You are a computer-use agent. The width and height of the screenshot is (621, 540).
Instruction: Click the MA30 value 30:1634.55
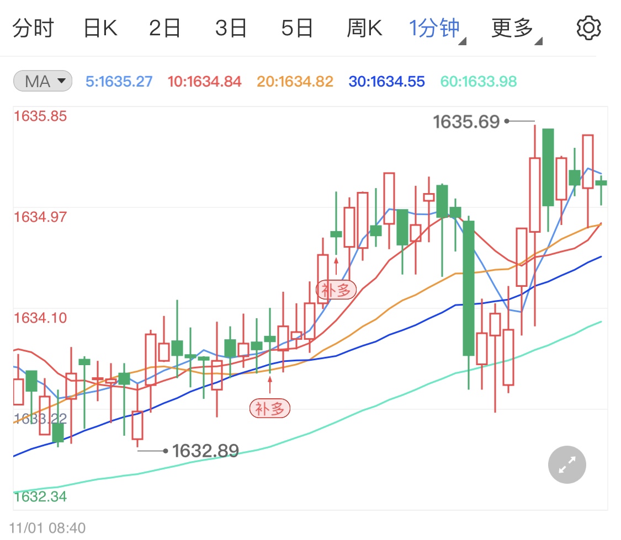(386, 82)
